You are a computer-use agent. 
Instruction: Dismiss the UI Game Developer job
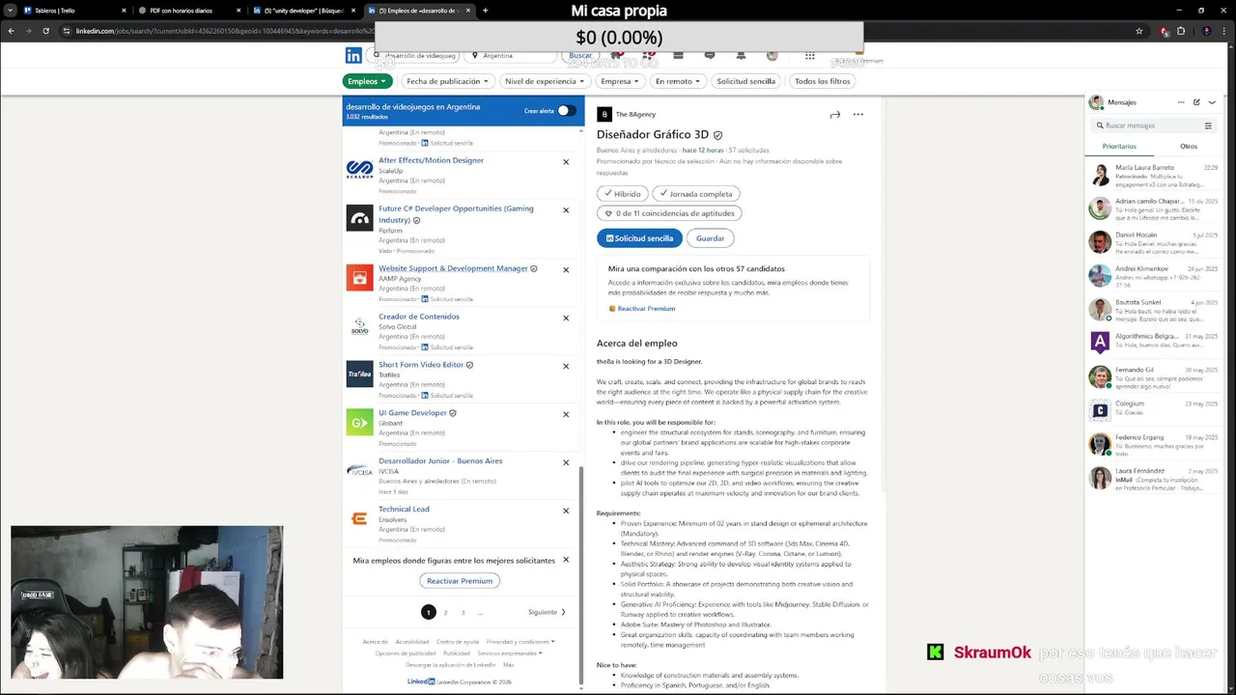(566, 415)
